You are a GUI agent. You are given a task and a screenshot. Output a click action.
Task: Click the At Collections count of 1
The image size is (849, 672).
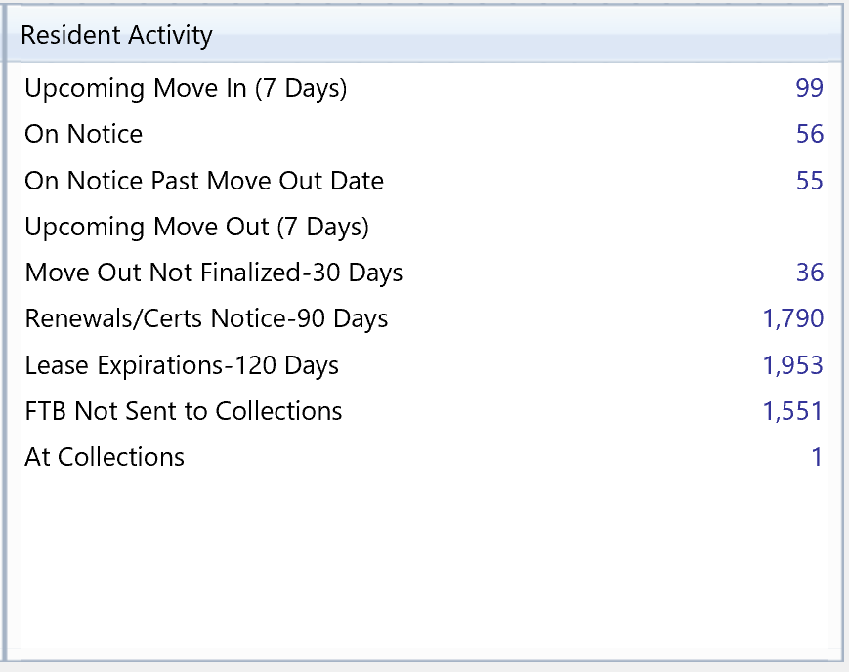817,457
